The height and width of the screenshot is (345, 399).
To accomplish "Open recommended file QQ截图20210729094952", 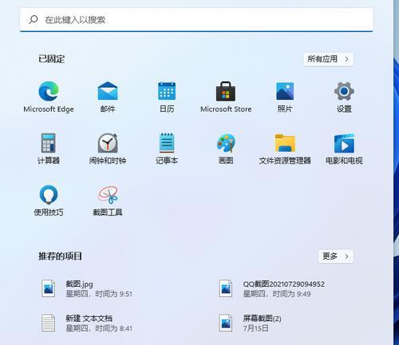I will tap(271, 289).
